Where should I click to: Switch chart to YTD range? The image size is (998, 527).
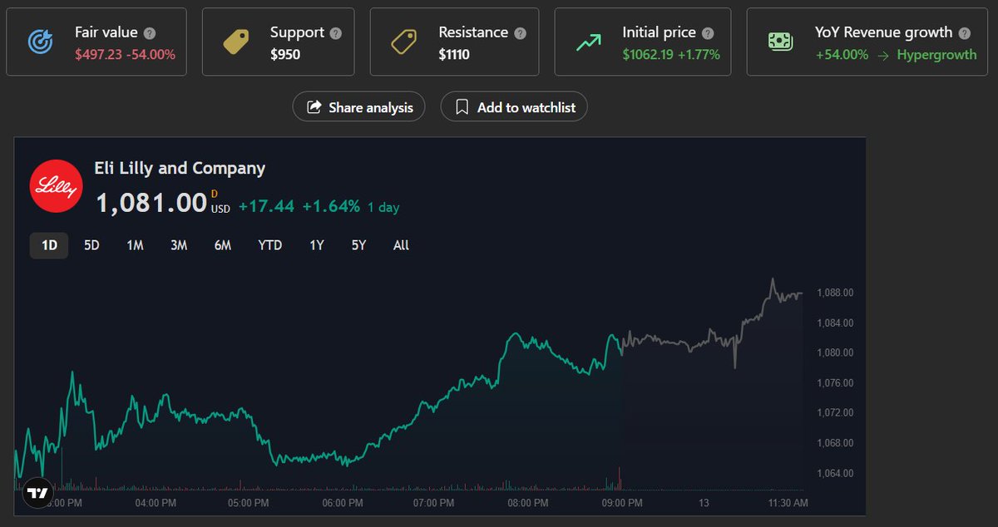pyautogui.click(x=270, y=245)
